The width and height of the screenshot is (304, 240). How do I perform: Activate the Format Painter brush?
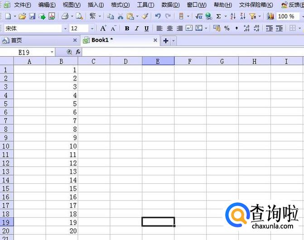[x=145, y=16]
